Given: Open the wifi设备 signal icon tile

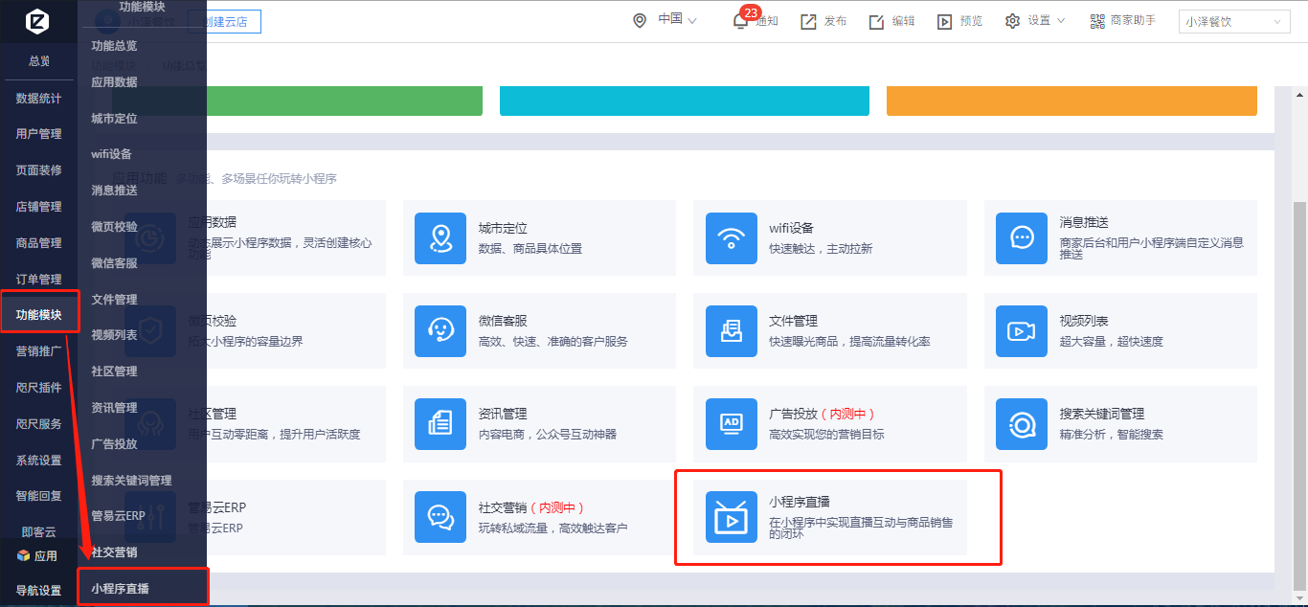Looking at the screenshot, I should (x=732, y=237).
